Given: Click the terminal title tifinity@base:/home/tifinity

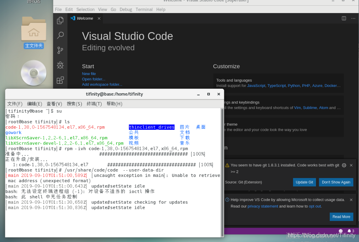Looking at the screenshot, I should (x=114, y=94).
